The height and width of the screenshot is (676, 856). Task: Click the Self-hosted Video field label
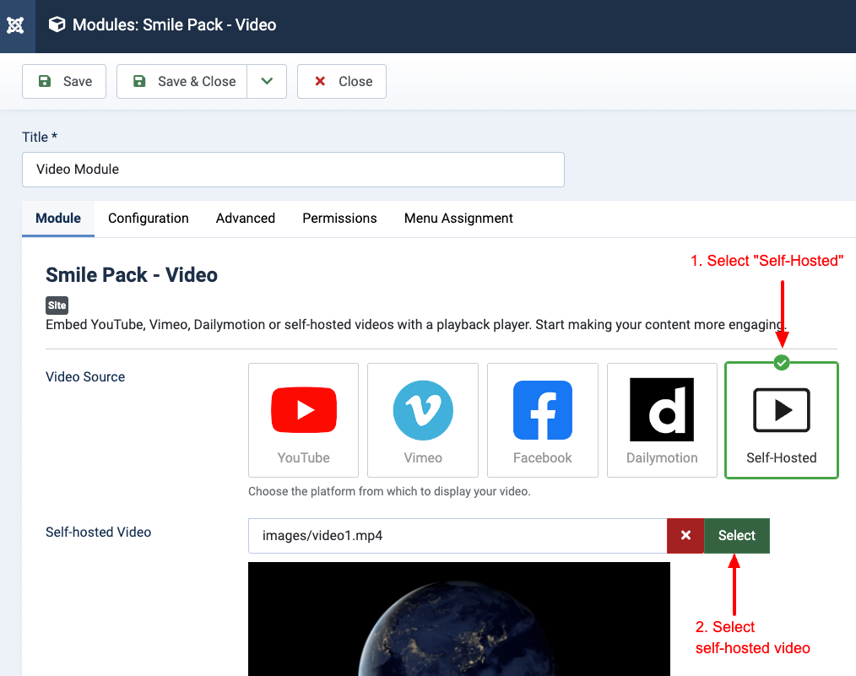coord(98,532)
